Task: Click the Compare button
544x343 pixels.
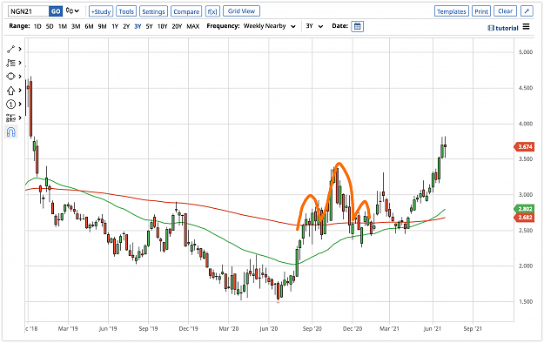Action: coord(186,11)
